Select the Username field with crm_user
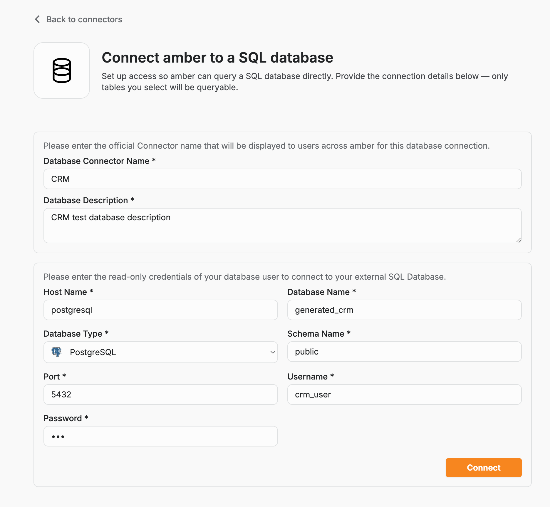550x507 pixels. (404, 394)
